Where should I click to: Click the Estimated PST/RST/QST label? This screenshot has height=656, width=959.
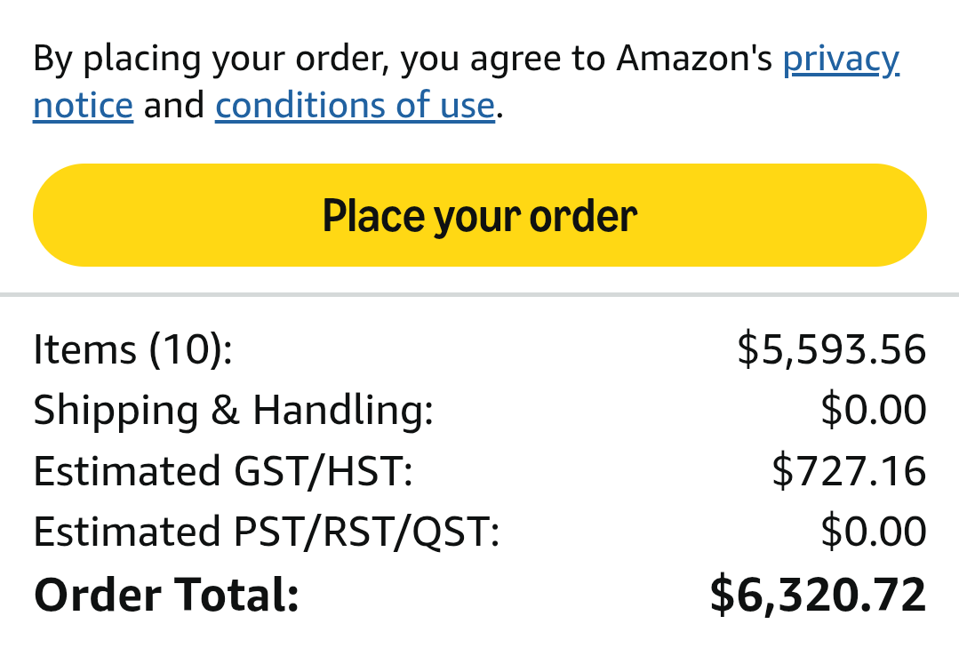tap(267, 532)
